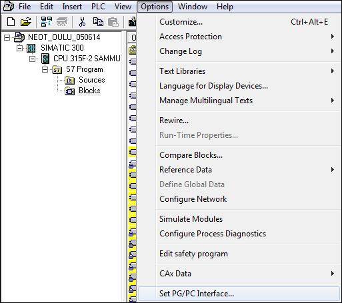This screenshot has width=342, height=303.
Task: Choose Customize... from Options menu
Action: 239,22
